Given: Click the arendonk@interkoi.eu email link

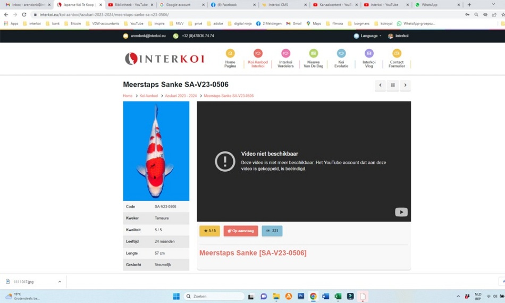Looking at the screenshot, I should 148,36.
